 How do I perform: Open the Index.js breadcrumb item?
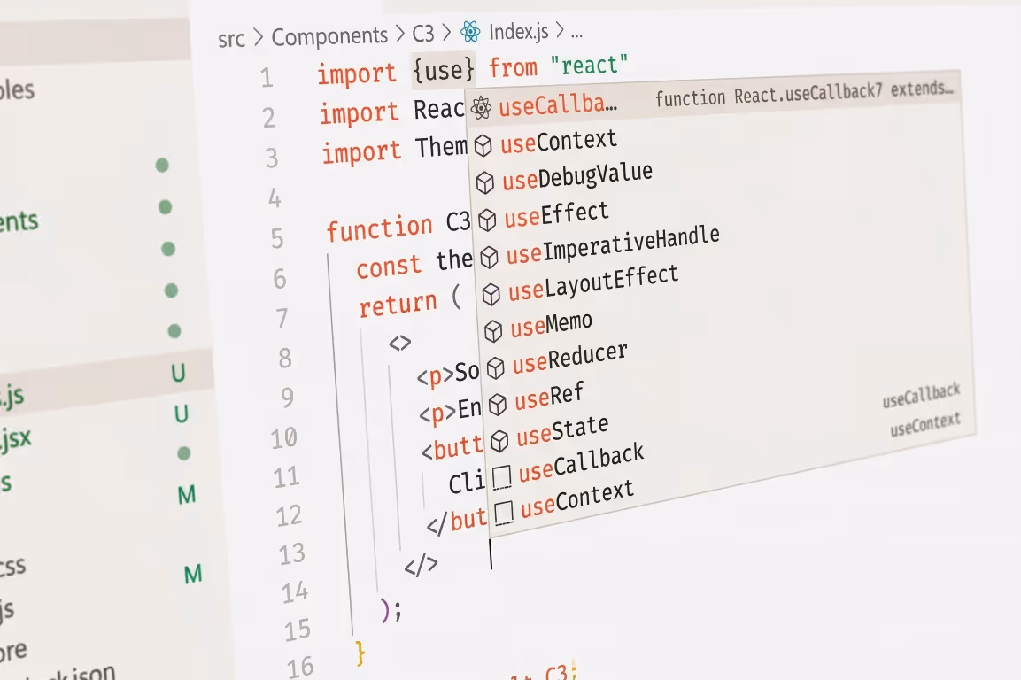pyautogui.click(x=518, y=31)
